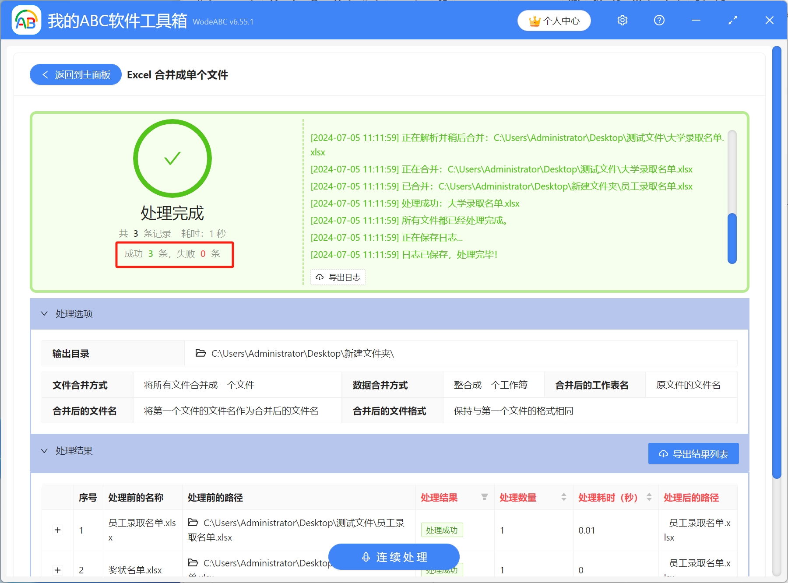Viewport: 788px width, 583px height.
Task: Expand row 2 奖状名单 with plus
Action: (58, 570)
